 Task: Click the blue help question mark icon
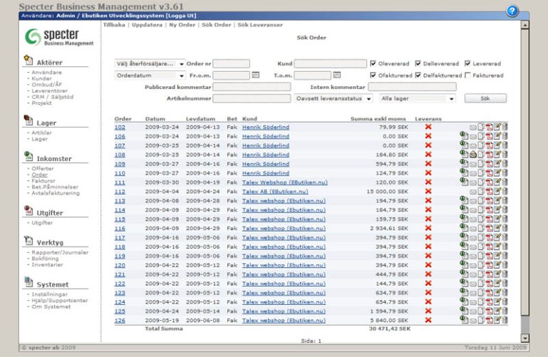pyautogui.click(x=512, y=11)
